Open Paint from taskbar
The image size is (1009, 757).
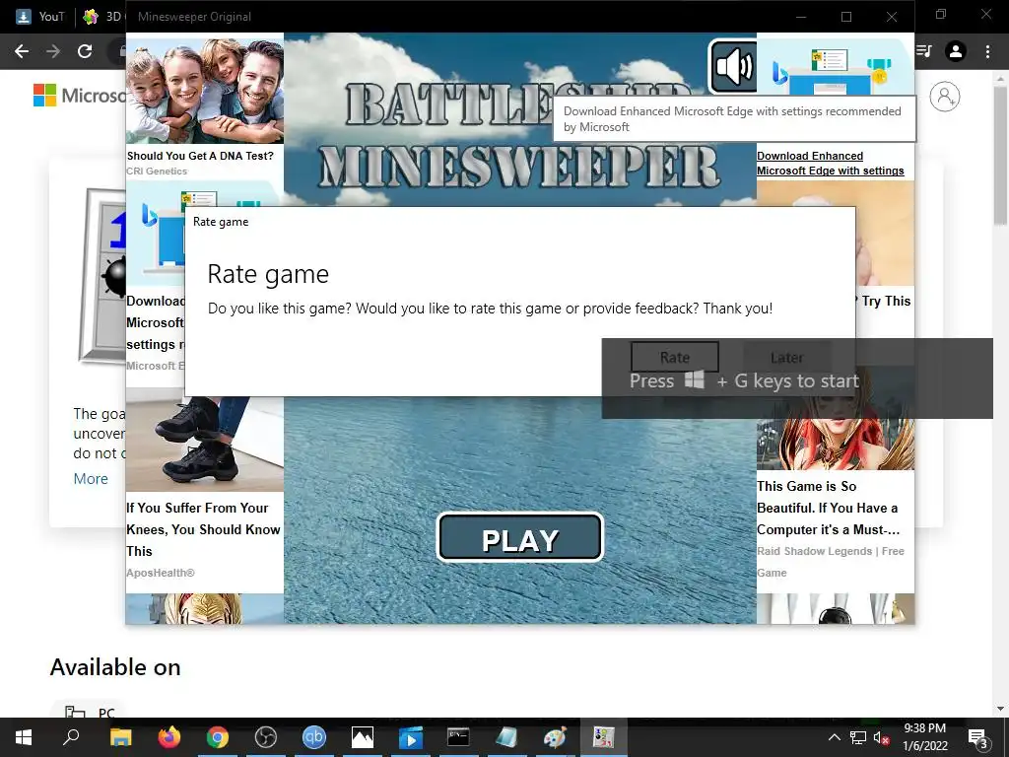[556, 737]
